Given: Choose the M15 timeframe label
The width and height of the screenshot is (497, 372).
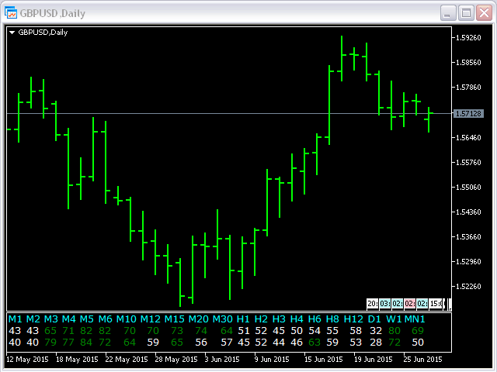Looking at the screenshot, I should point(174,319).
